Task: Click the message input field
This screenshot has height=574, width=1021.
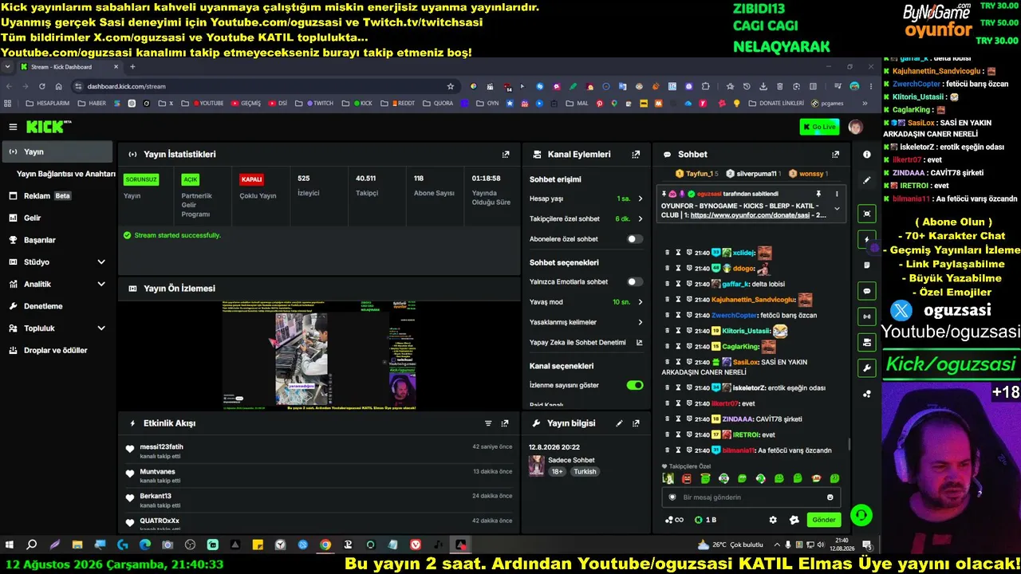Action: click(750, 497)
